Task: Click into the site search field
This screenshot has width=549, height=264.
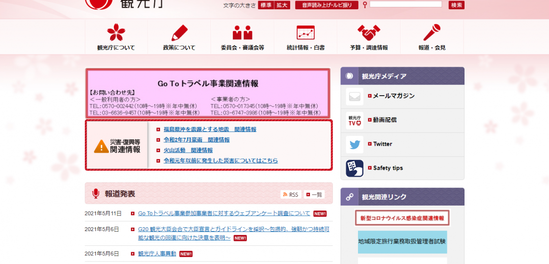Action: [406, 4]
